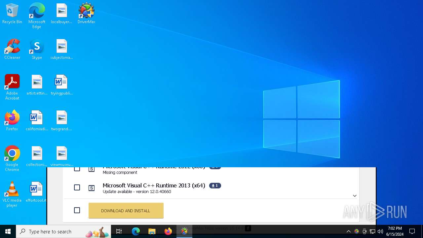Click 'Update available - version 12.0.40660' text
Screen dimensions: 423x238
click(137, 192)
